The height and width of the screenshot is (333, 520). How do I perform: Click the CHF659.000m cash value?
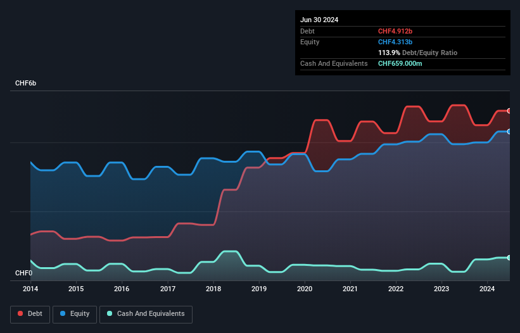(x=400, y=63)
